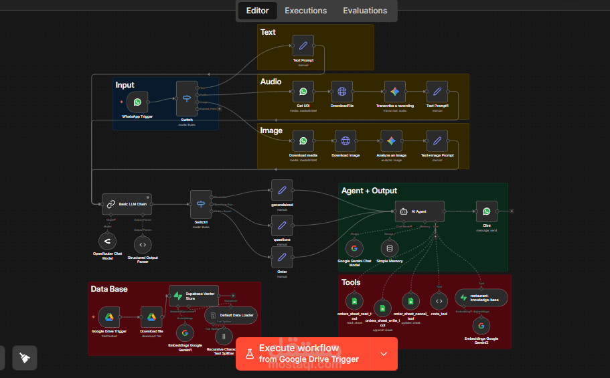Select the Embeddings Google Gemini1 node
The image size is (610, 378).
tap(185, 333)
